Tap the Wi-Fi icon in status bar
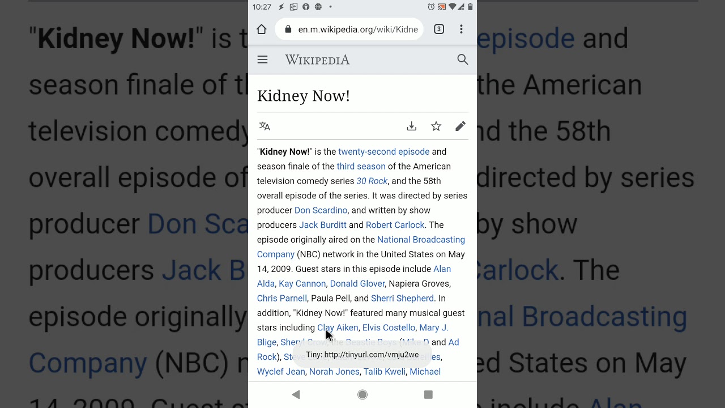The image size is (725, 408). [x=452, y=7]
